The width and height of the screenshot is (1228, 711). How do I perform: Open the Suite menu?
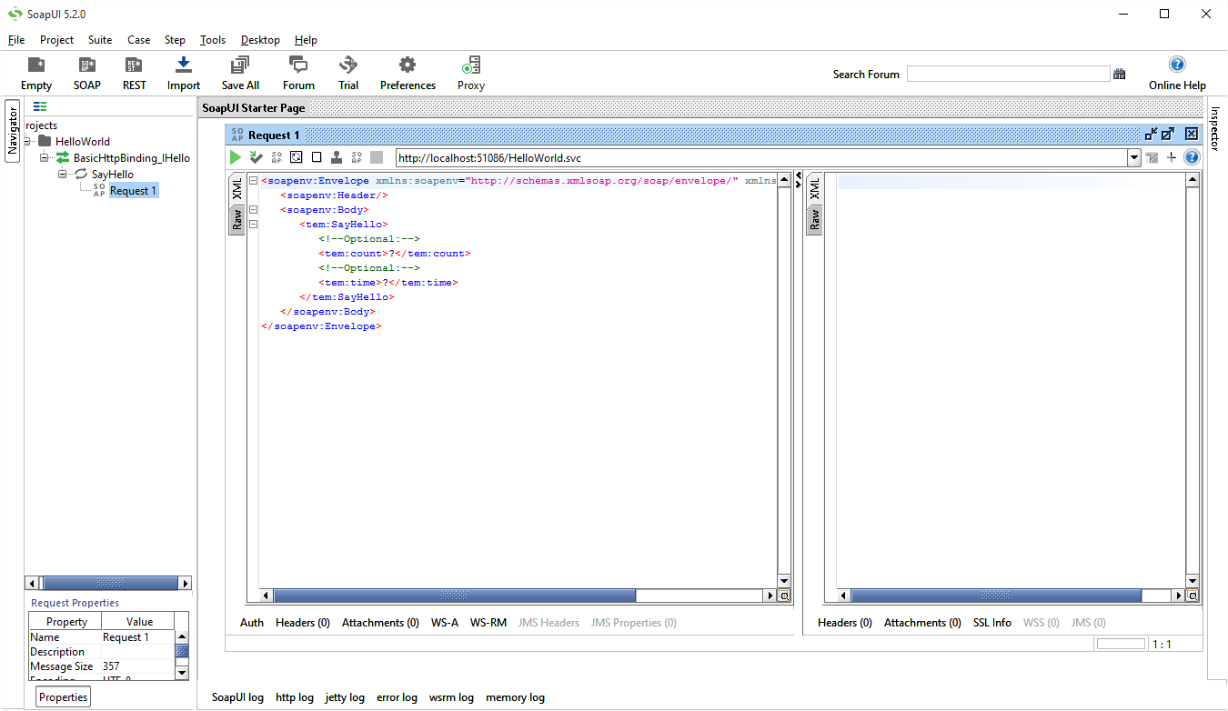coord(100,40)
